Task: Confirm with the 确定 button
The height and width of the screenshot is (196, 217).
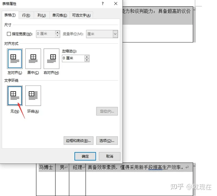Action: pos(85,156)
